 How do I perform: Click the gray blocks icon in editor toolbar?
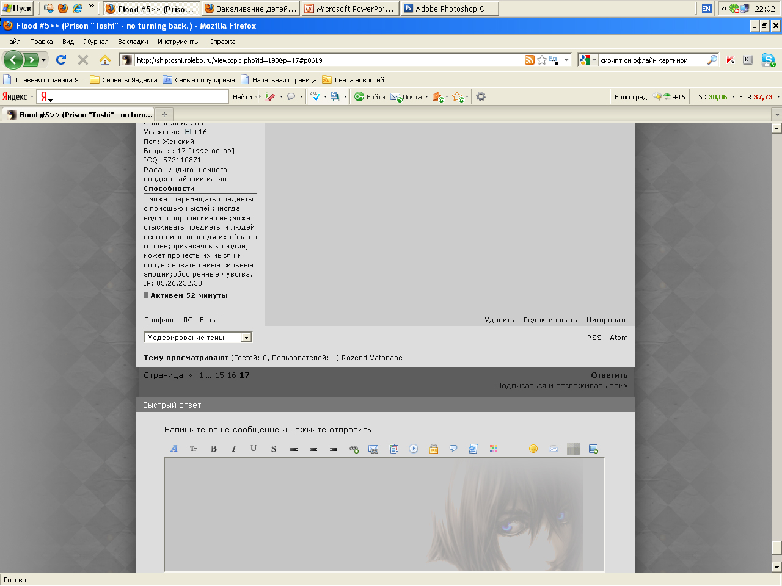click(x=573, y=449)
